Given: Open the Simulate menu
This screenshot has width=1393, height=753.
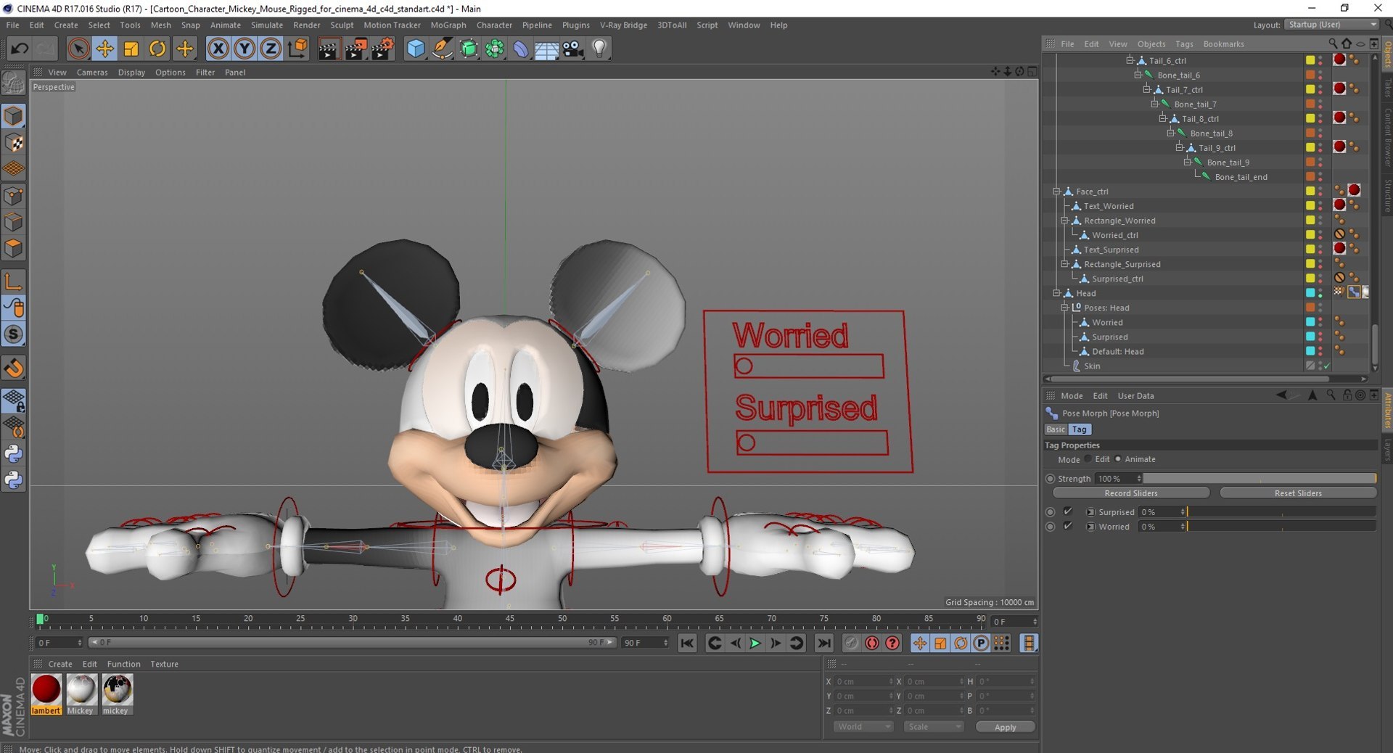Looking at the screenshot, I should [x=267, y=25].
